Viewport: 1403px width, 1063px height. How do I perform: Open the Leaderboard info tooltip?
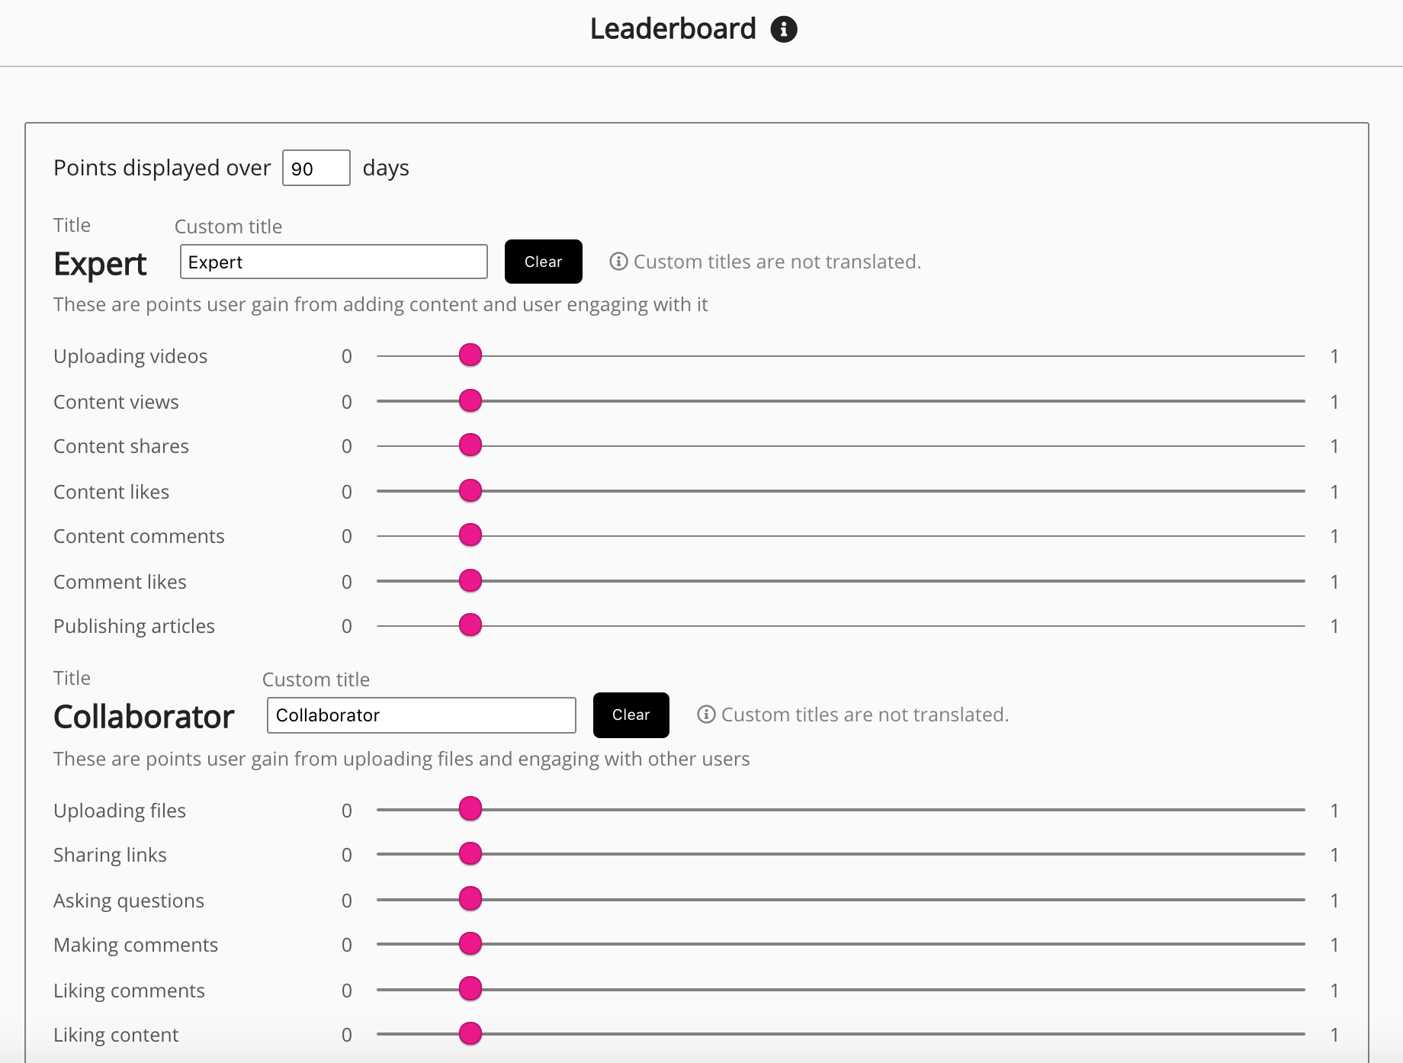785,28
